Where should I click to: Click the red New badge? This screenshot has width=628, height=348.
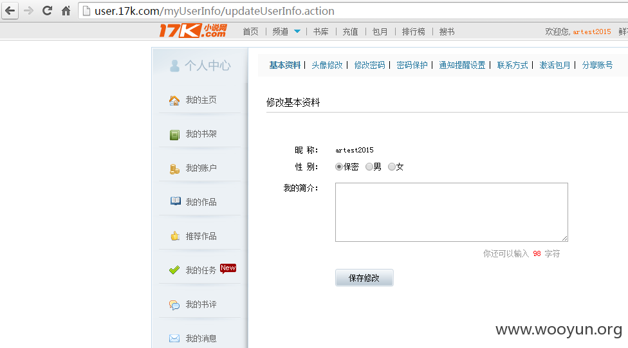tap(228, 268)
